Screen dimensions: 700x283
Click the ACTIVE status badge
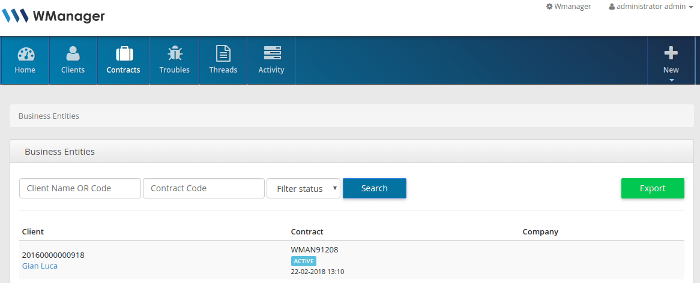click(x=304, y=261)
